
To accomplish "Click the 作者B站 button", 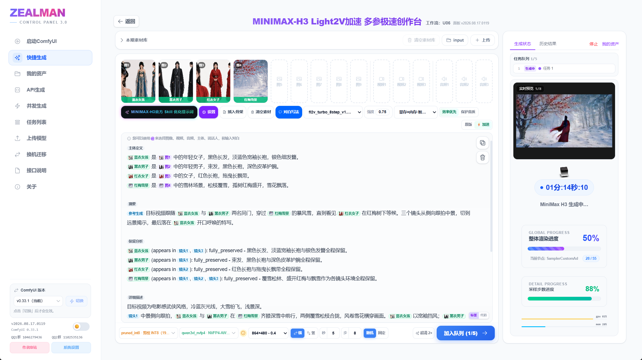I will click(x=29, y=348).
